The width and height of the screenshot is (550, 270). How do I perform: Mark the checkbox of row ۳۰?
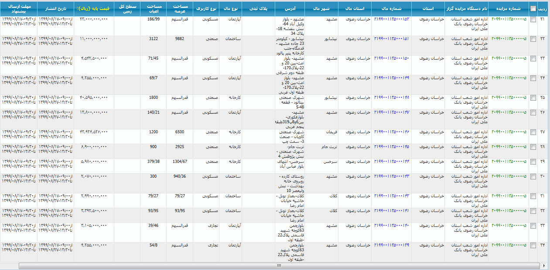[x=533, y=176]
